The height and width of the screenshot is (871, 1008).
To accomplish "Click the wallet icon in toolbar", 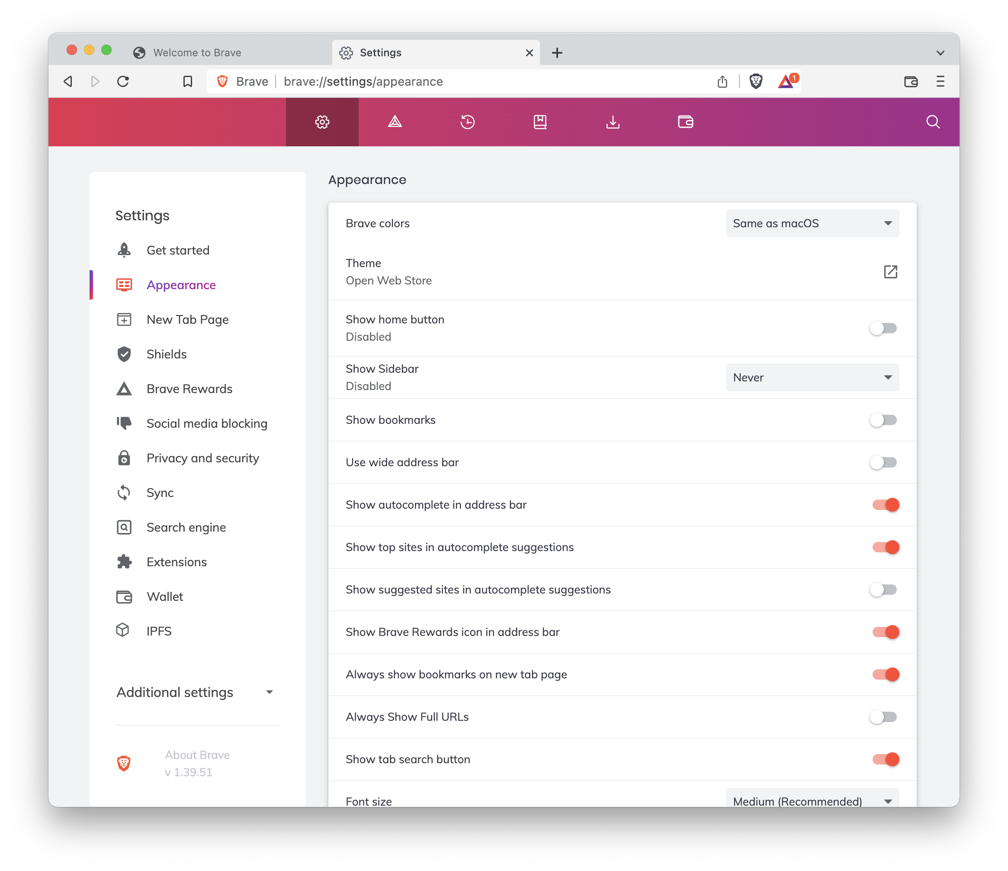I will (x=685, y=122).
